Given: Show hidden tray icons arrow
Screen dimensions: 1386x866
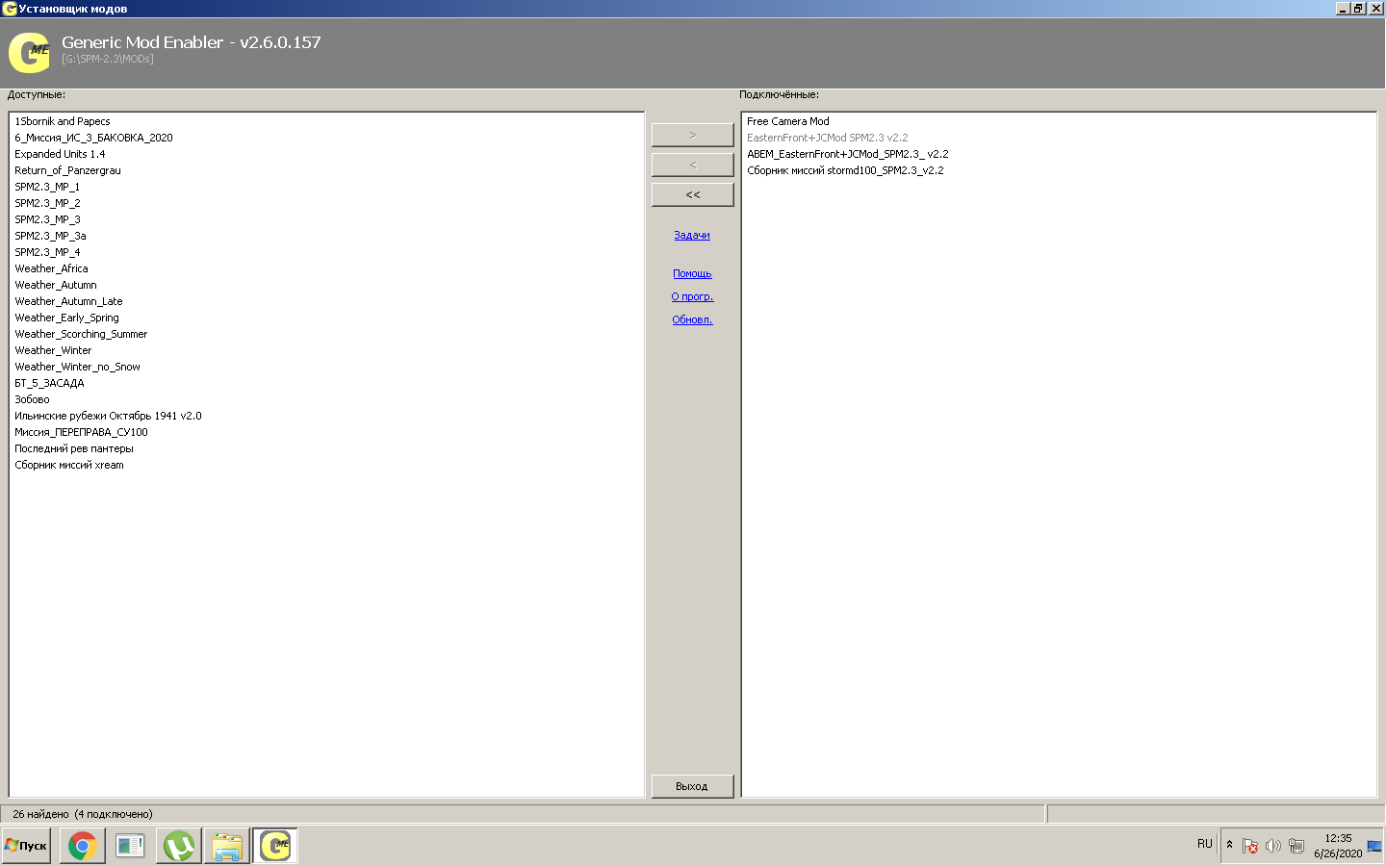Looking at the screenshot, I should pos(1229,845).
